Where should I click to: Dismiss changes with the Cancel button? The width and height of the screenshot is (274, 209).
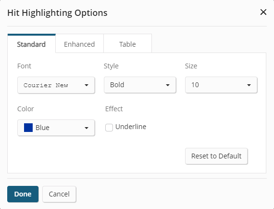59,194
